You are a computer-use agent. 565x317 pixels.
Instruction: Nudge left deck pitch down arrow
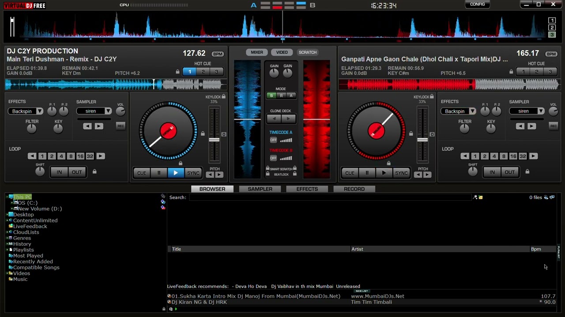click(210, 175)
